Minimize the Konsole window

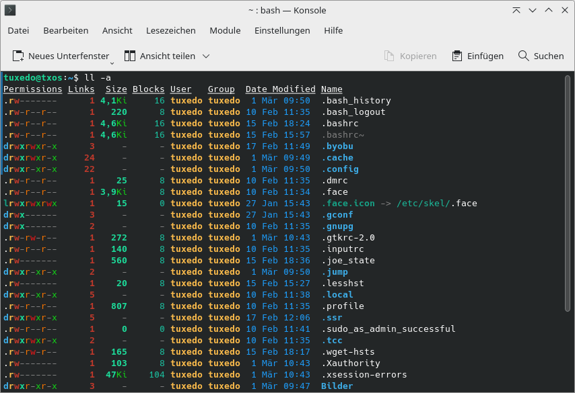533,10
